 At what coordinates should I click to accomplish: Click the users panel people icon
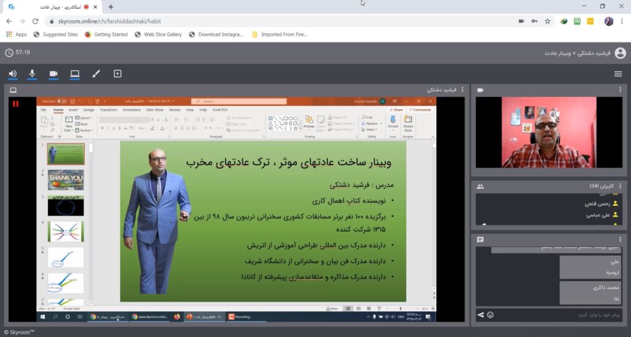click(x=480, y=186)
